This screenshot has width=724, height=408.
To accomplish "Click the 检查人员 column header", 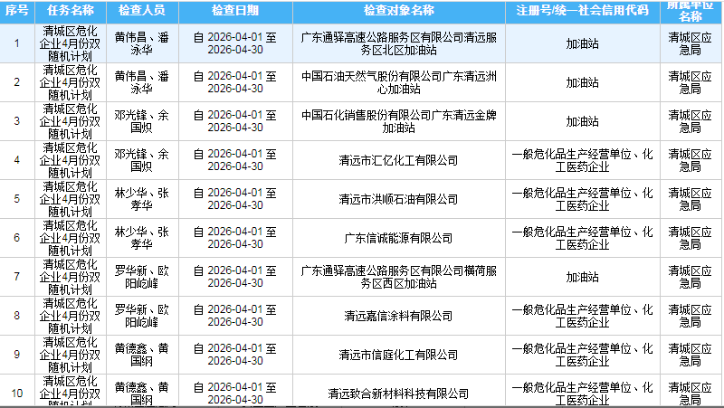I will 140,12.
